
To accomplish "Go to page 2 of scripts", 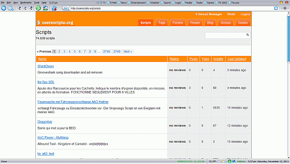I will point(59,52).
